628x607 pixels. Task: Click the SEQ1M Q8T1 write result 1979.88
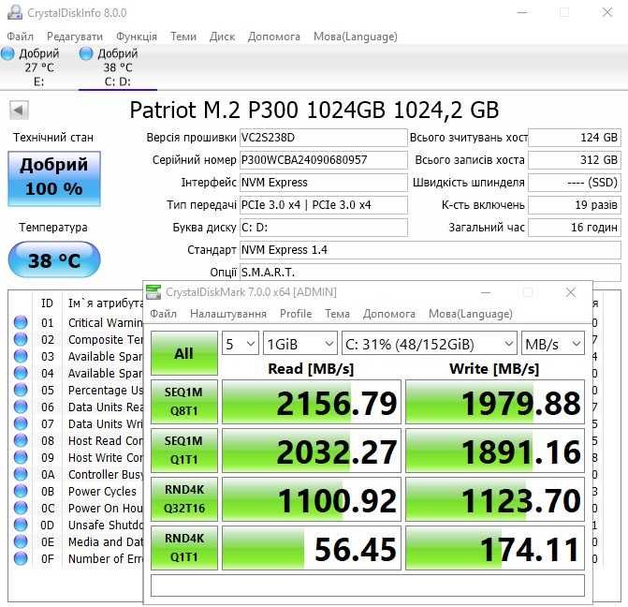pyautogui.click(x=495, y=402)
